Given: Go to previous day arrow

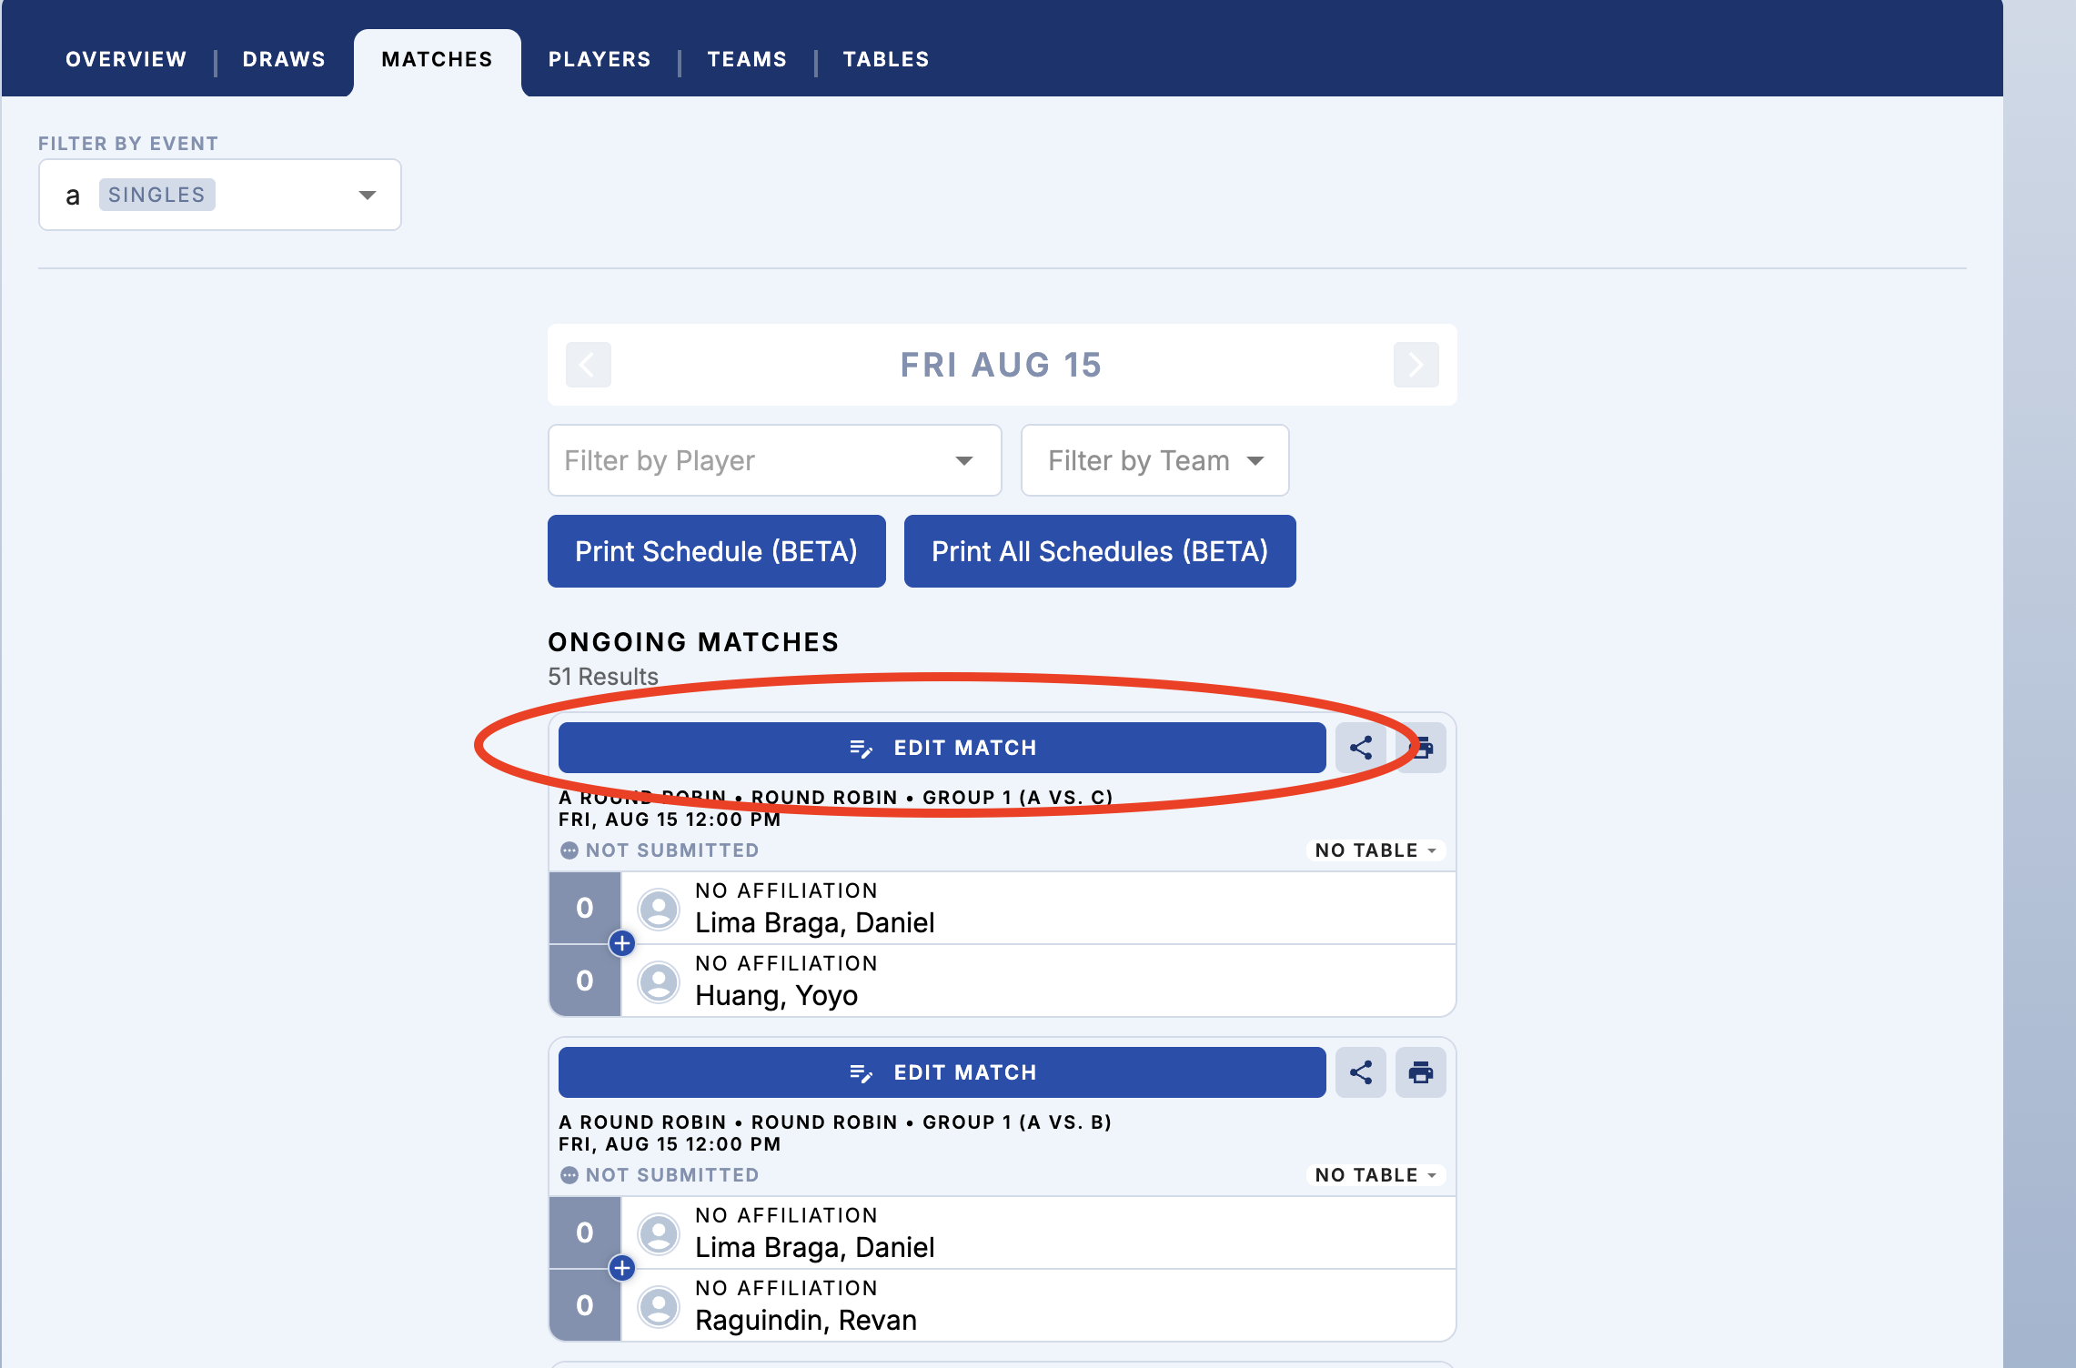Looking at the screenshot, I should (x=588, y=365).
